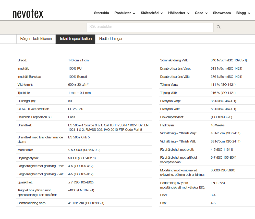The height and width of the screenshot is (219, 255).
Task: Expand the Hållbarhet navigation menu
Action: [179, 13]
